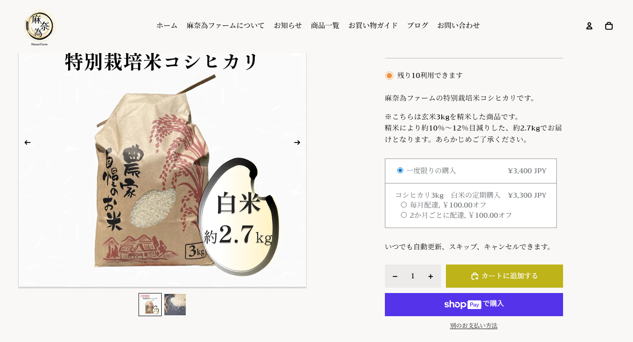Viewport: 633px width, 342px height.
Task: Visit the ブログ page
Action: pos(418,25)
